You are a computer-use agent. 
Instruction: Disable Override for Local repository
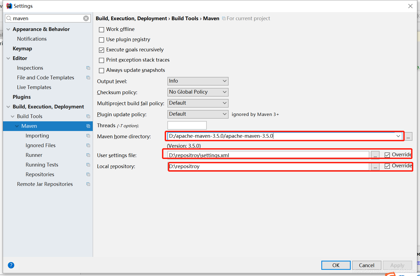click(x=387, y=166)
